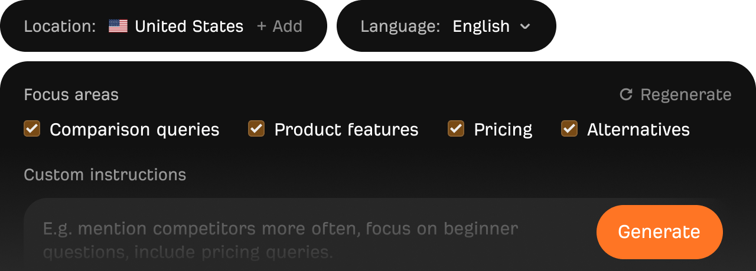
Task: Open the Language dropdown showing English
Action: tap(481, 27)
